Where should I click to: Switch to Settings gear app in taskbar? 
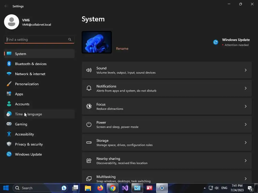[x=162, y=188]
